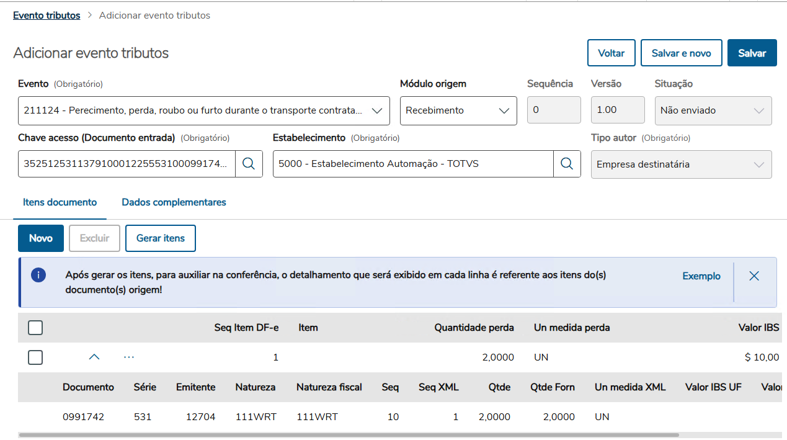Image resolution: width=787 pixels, height=440 pixels.
Task: Open the Exemplo link in banner
Action: click(701, 276)
